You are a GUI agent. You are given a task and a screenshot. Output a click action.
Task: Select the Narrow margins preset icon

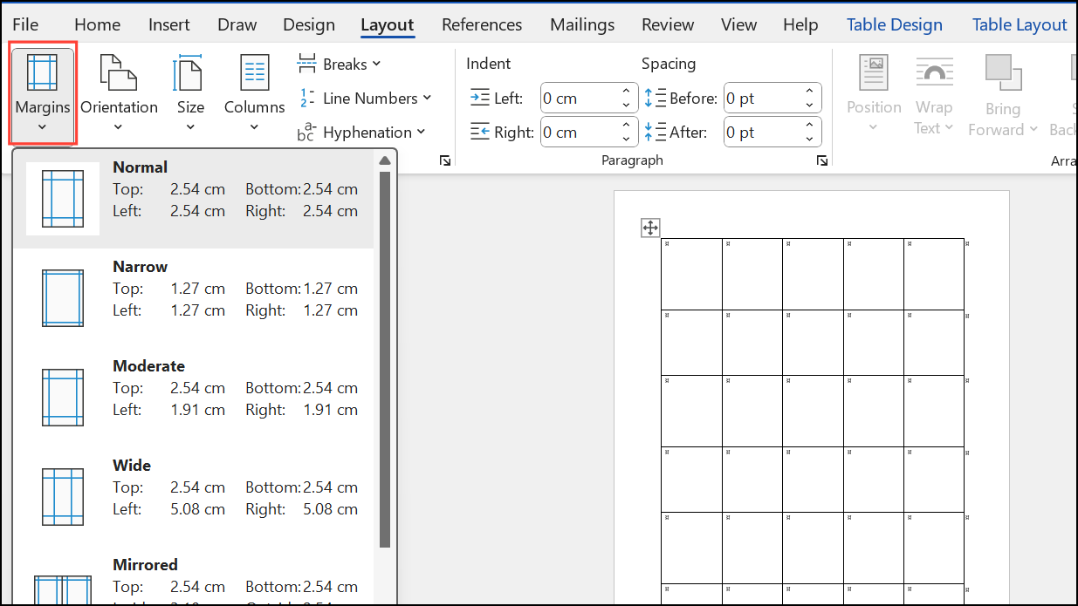[63, 298]
